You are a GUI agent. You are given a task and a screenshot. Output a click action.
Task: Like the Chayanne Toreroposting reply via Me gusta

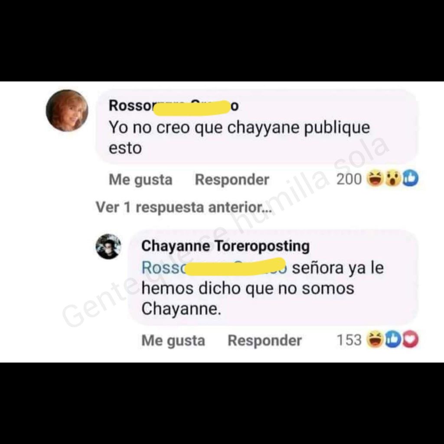pos(173,340)
